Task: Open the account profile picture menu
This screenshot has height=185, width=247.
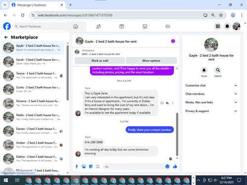Action: click(237, 26)
